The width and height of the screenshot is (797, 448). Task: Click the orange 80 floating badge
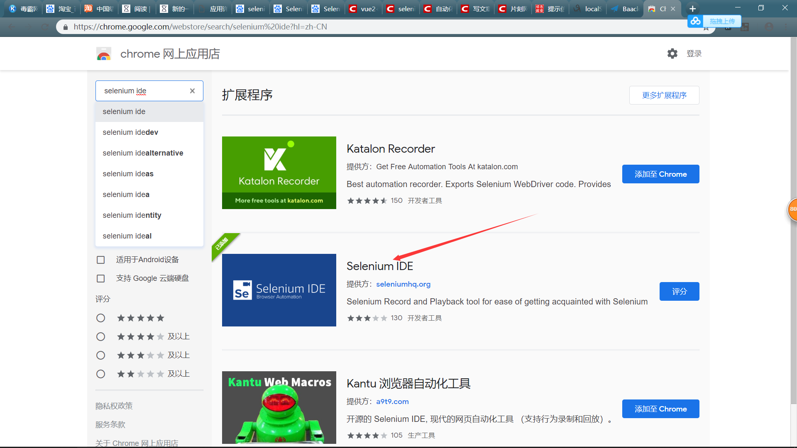(792, 209)
